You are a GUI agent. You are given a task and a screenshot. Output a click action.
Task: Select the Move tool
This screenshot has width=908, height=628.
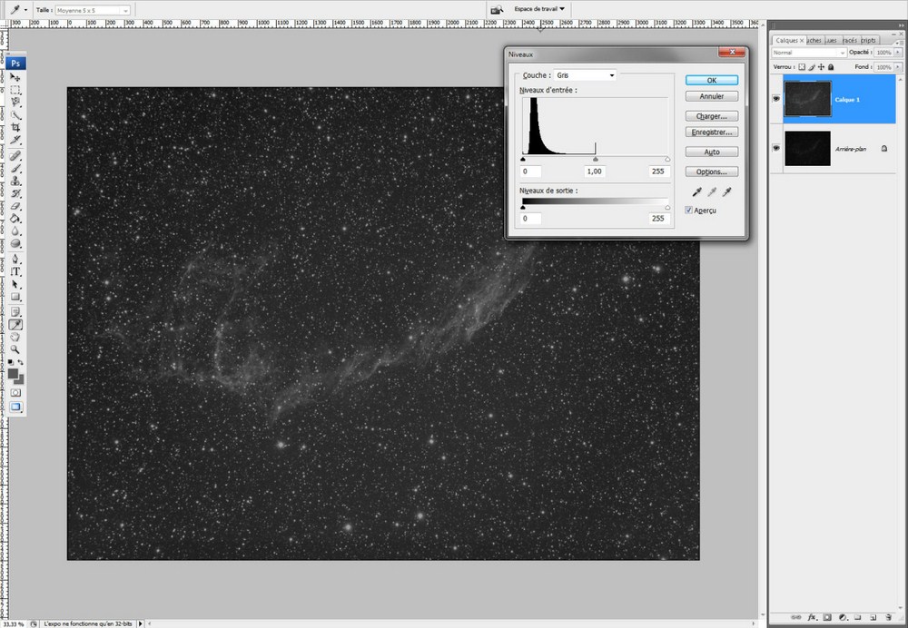pyautogui.click(x=15, y=77)
